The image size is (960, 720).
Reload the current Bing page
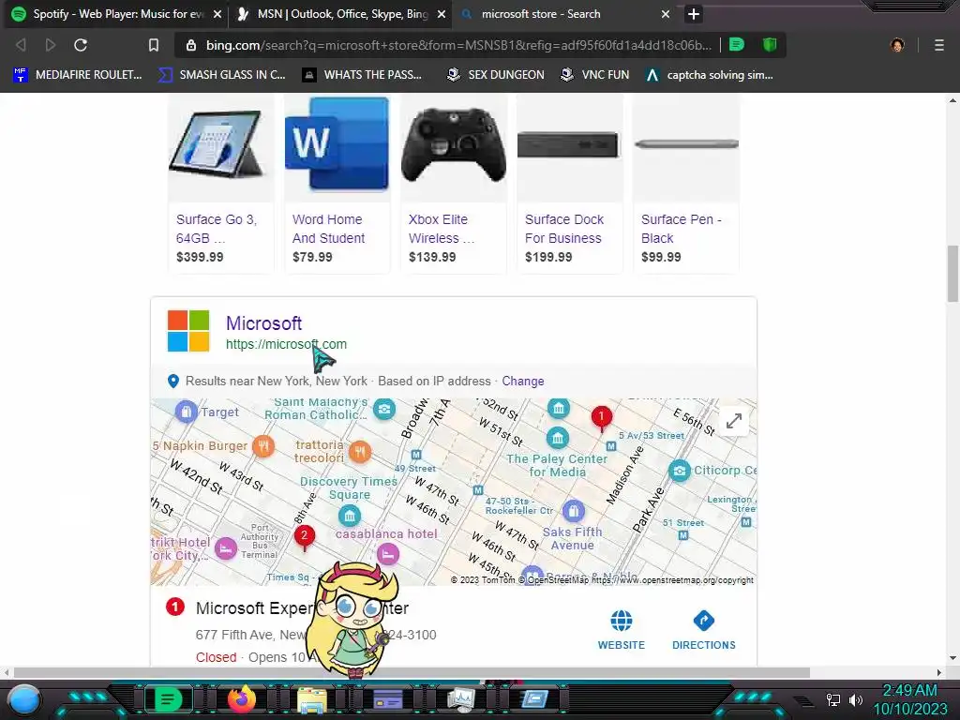[x=81, y=45]
